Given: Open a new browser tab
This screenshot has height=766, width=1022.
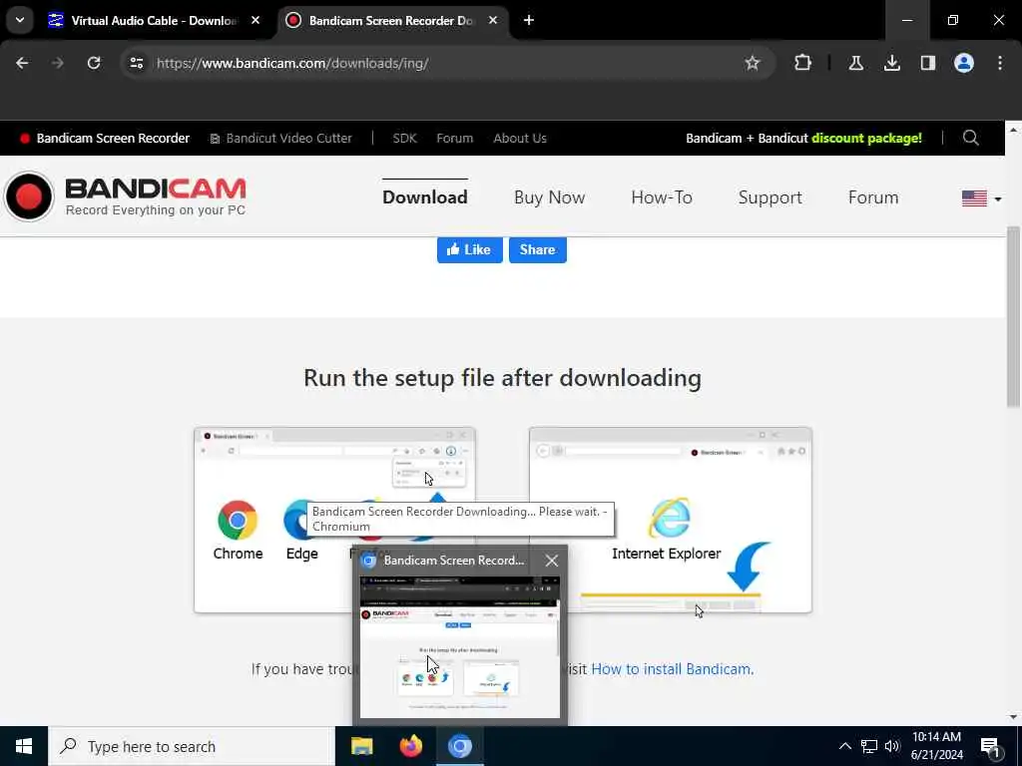Looking at the screenshot, I should click(x=529, y=20).
